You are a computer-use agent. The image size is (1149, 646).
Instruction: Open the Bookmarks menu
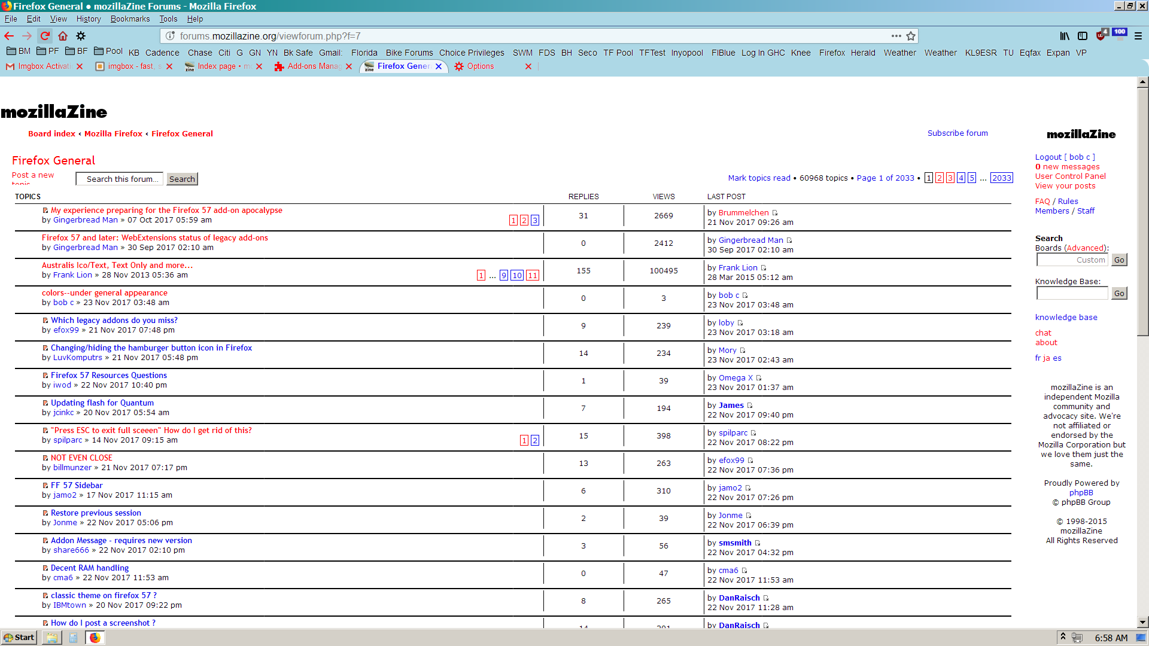click(x=130, y=19)
